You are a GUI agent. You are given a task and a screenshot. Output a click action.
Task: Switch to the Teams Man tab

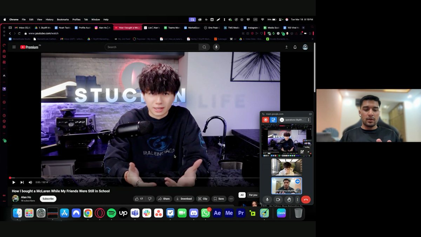(172, 28)
